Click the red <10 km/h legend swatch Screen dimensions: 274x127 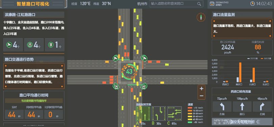(190, 108)
